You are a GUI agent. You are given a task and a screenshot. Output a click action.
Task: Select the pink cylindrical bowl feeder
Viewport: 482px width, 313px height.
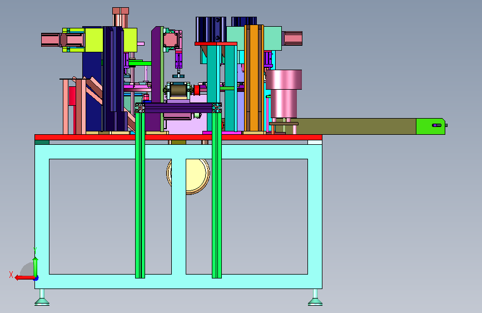284,94
